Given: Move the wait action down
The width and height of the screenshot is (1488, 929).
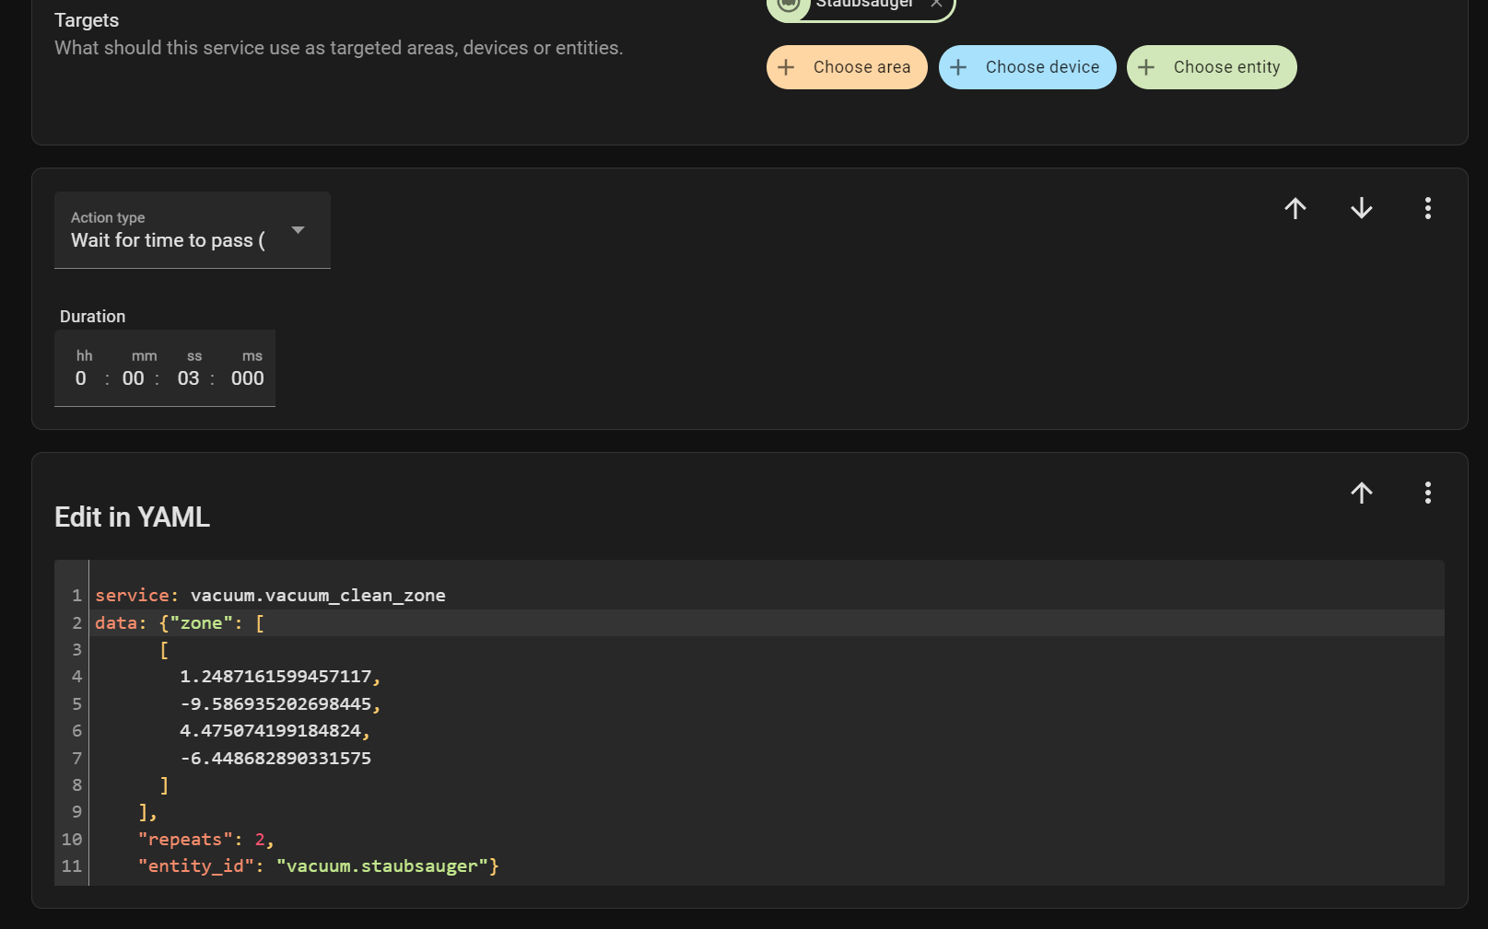Looking at the screenshot, I should pyautogui.click(x=1361, y=208).
